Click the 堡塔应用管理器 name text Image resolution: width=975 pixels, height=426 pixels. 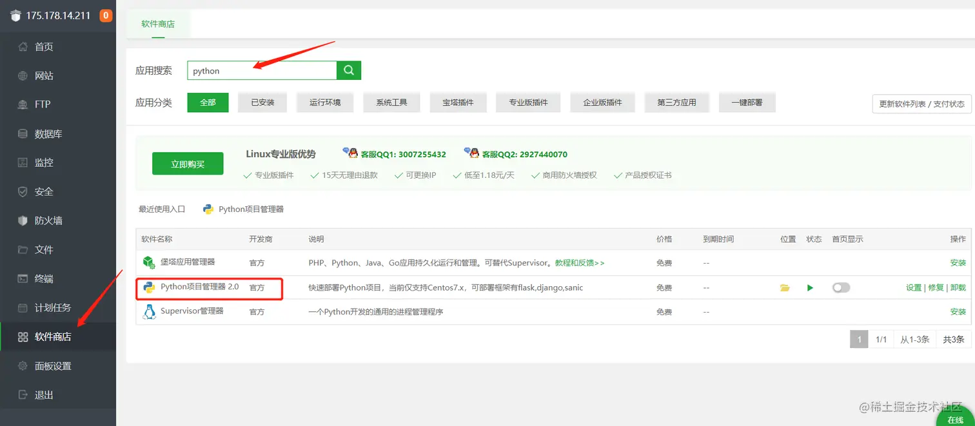click(x=188, y=262)
